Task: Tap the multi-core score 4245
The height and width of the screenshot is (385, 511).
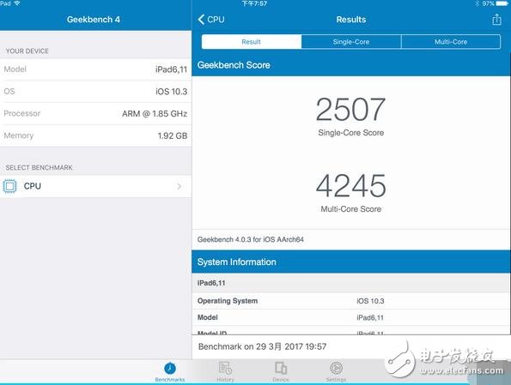Action: tap(351, 186)
